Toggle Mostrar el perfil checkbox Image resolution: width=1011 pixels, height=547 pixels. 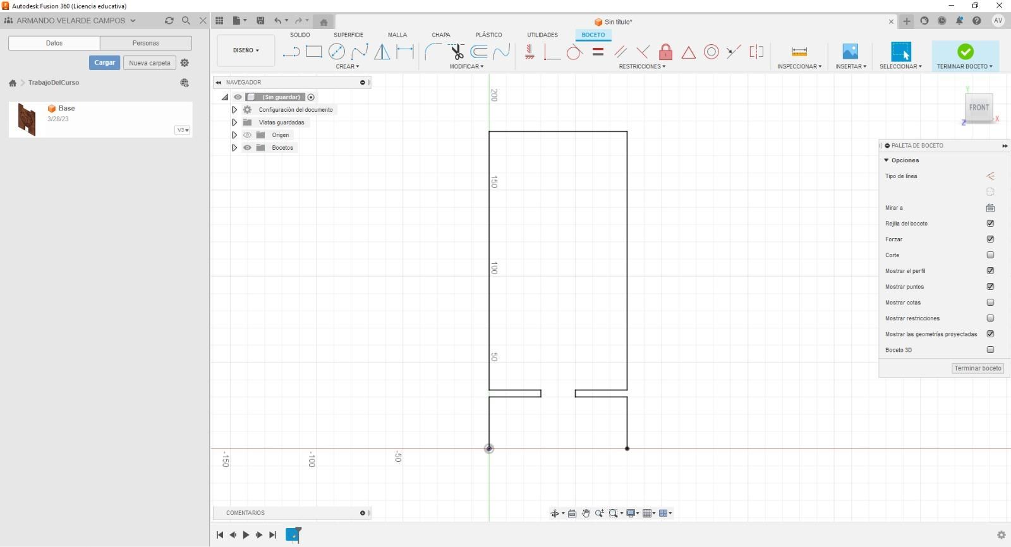click(x=990, y=271)
